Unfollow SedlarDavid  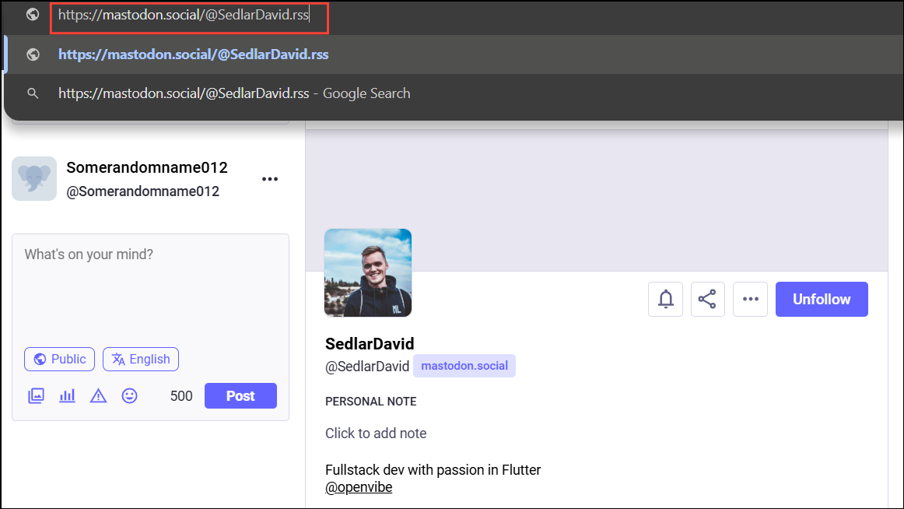click(x=822, y=299)
